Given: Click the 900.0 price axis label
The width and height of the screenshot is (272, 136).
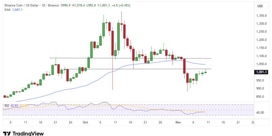Looking at the screenshot, I should (x=260, y=88).
